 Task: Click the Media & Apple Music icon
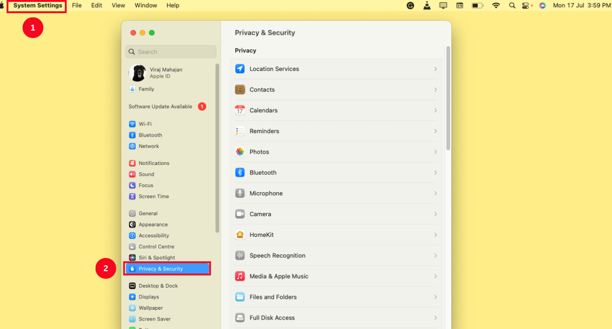(x=240, y=276)
